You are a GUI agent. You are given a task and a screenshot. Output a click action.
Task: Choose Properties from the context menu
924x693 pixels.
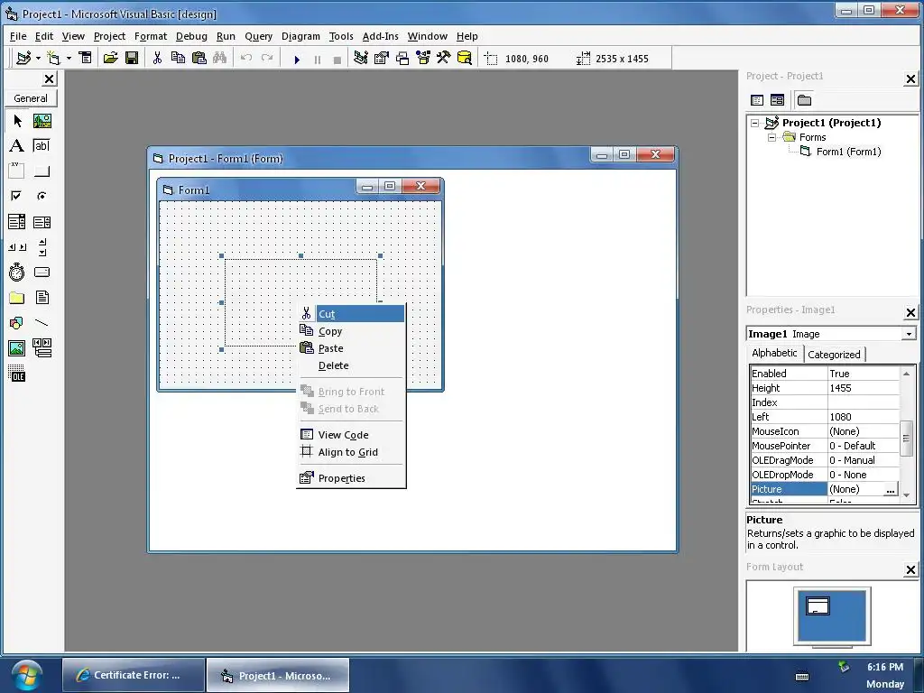352,478
